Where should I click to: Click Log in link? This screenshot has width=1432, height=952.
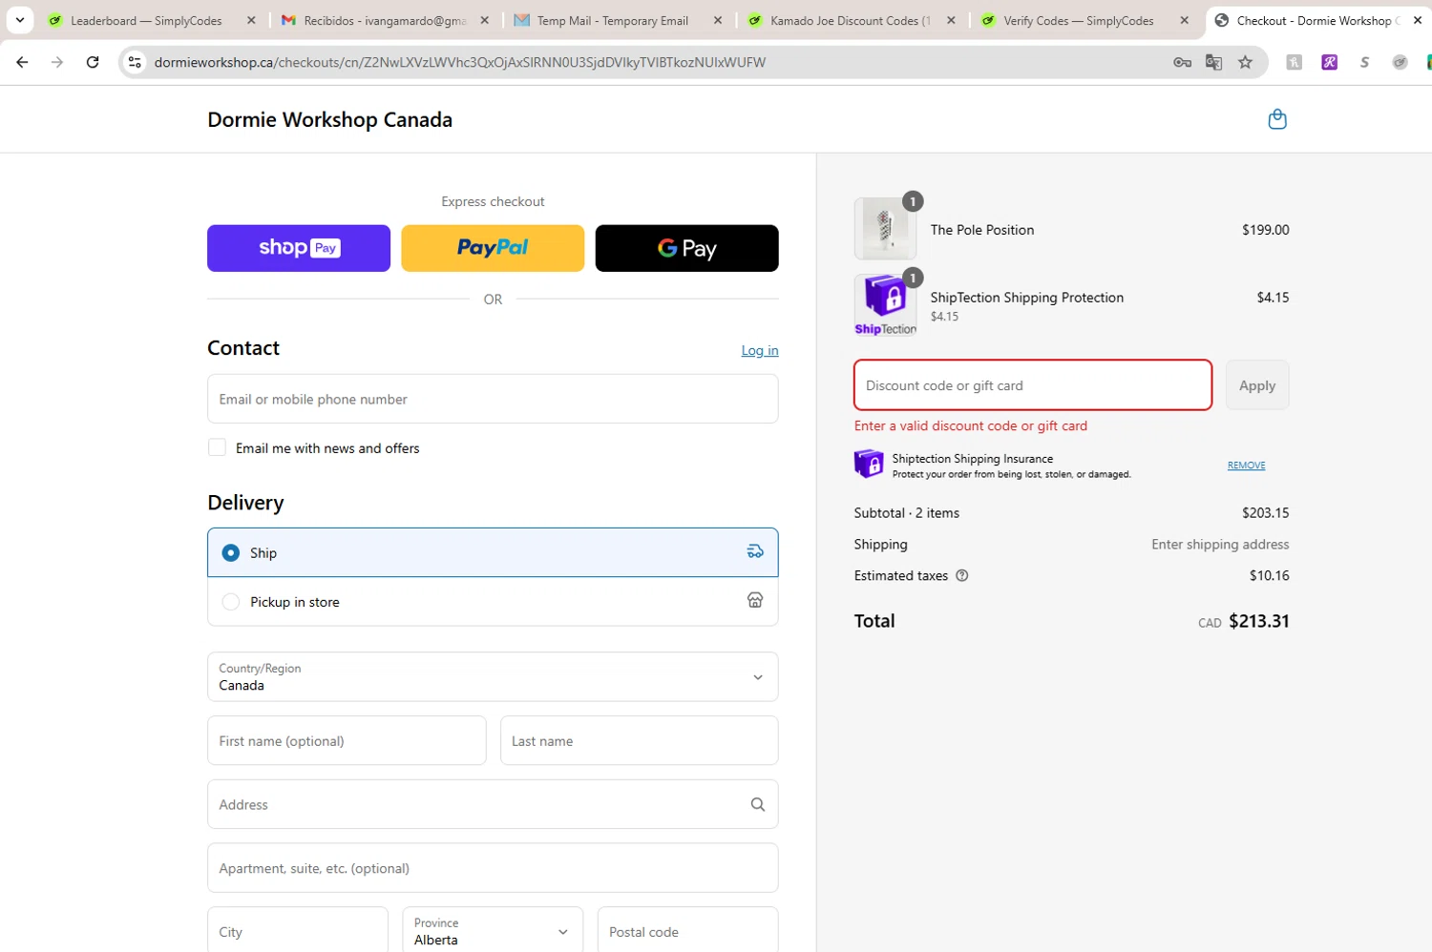[x=760, y=350]
